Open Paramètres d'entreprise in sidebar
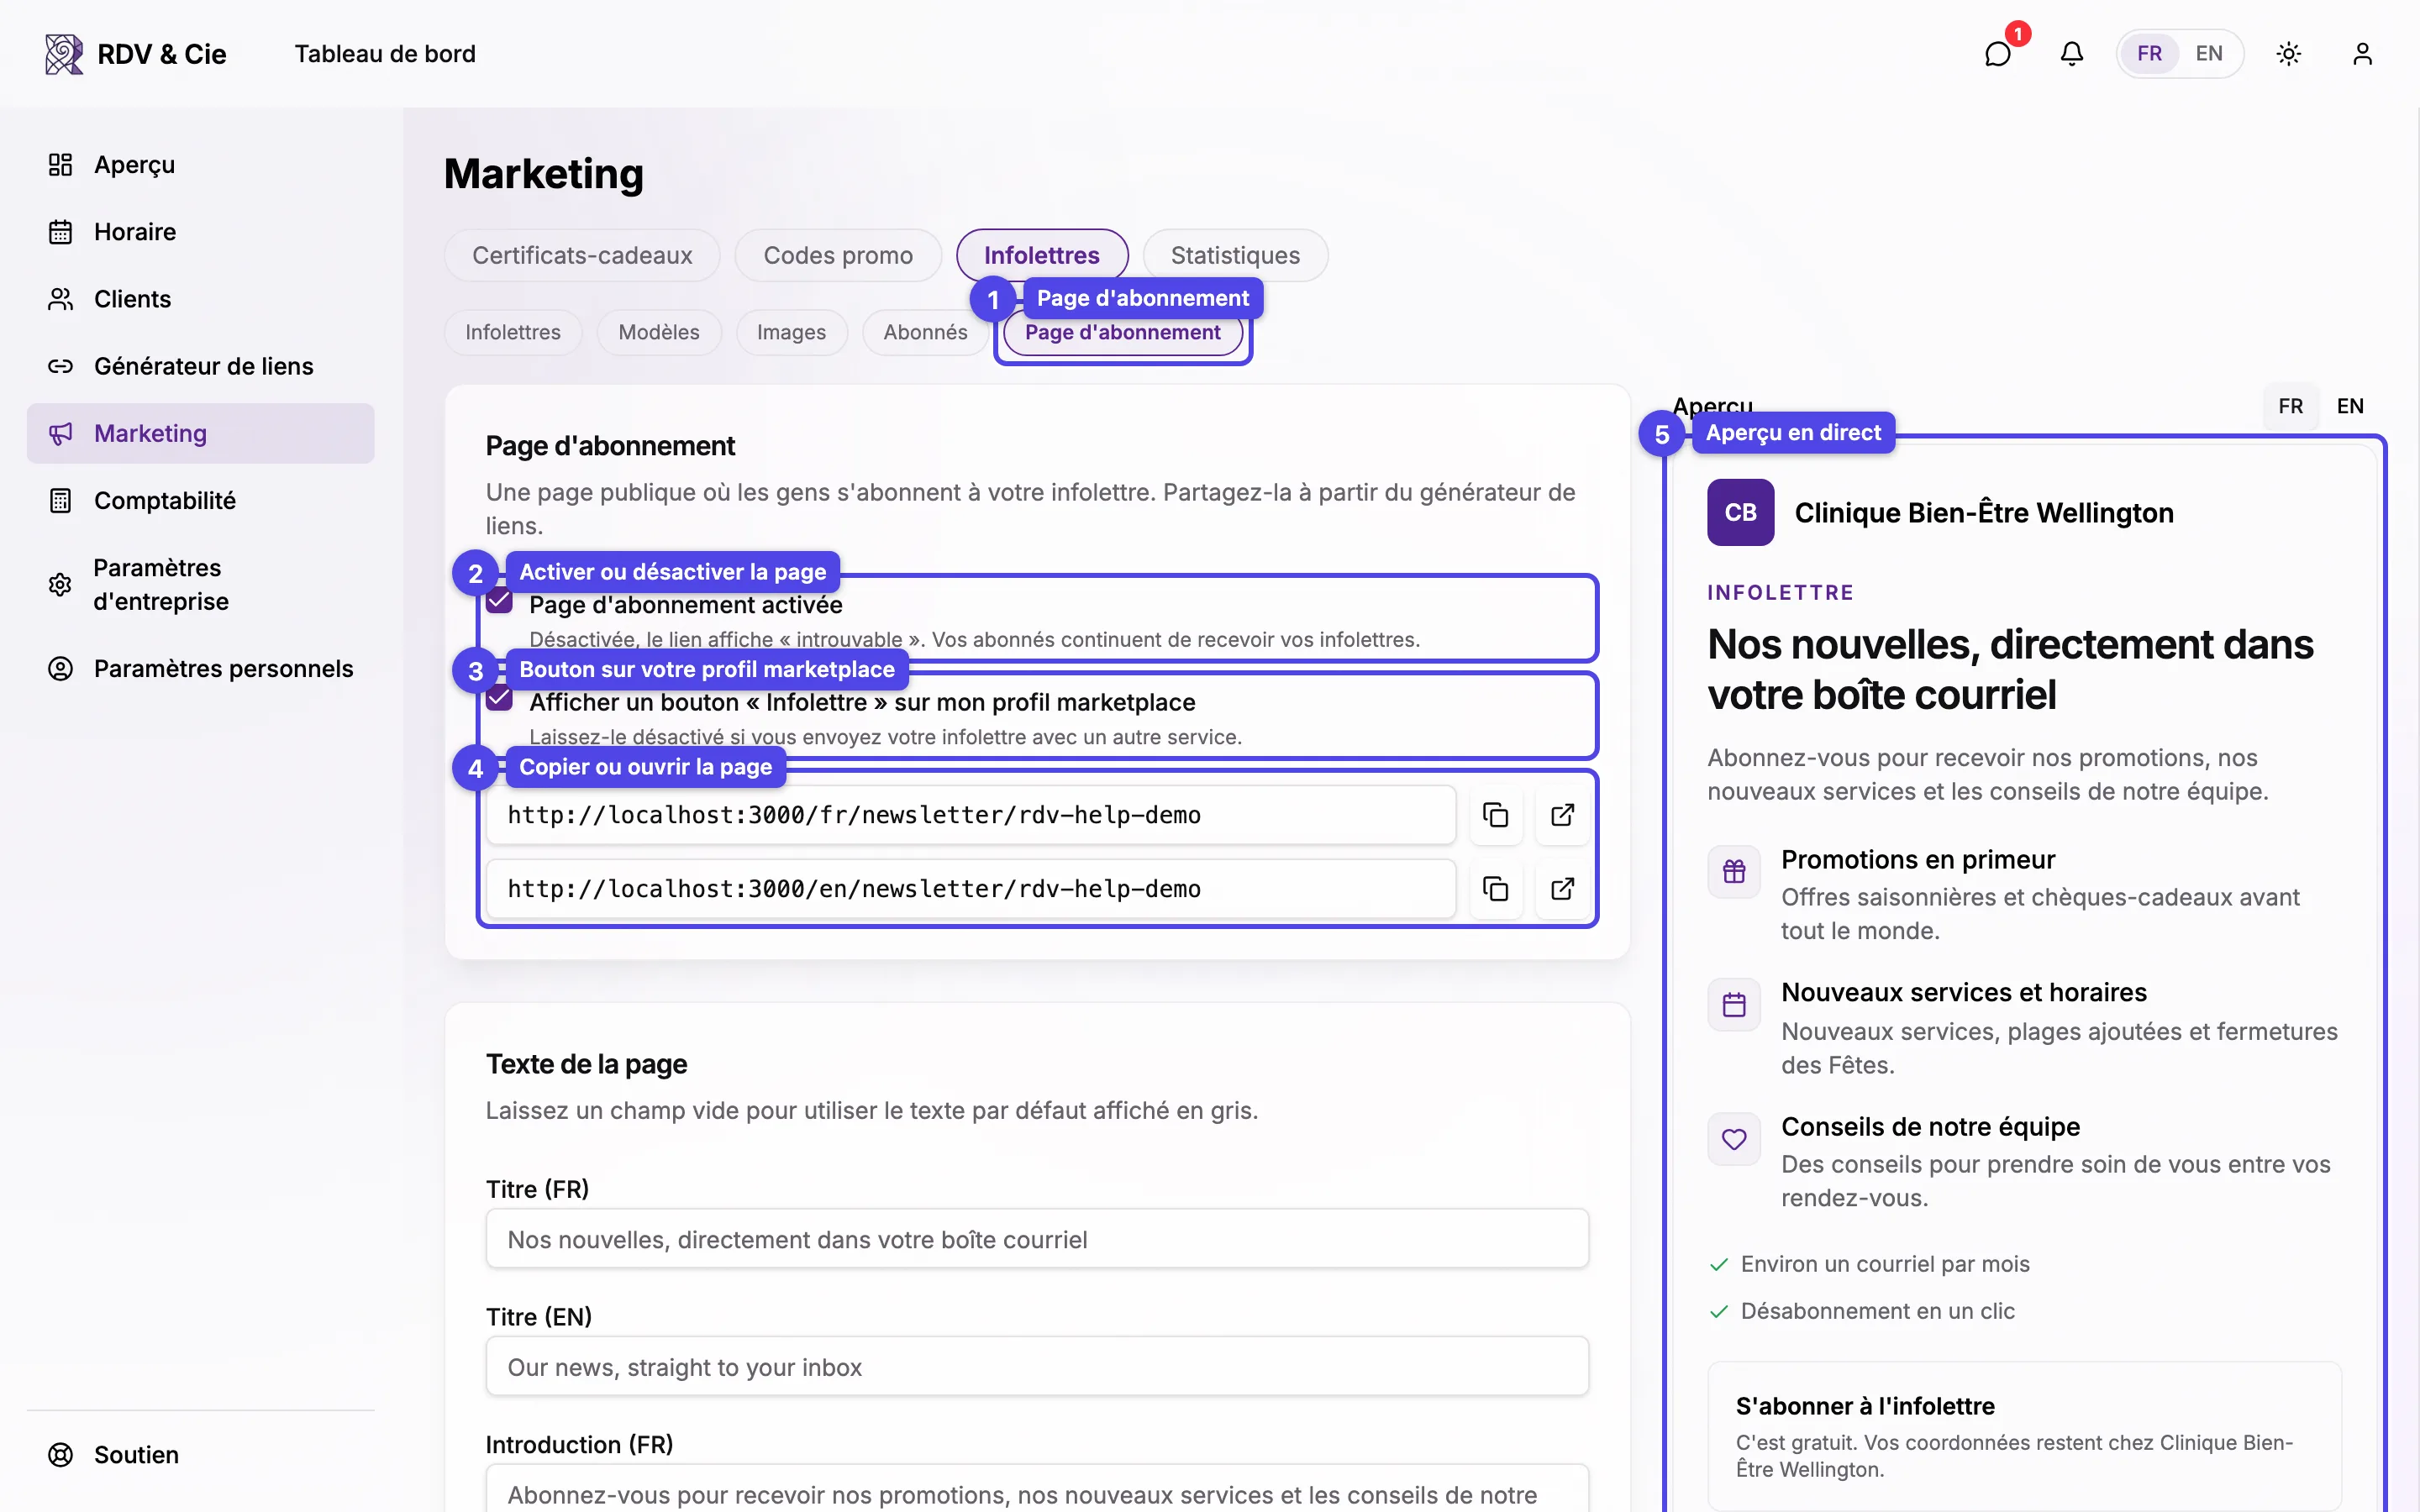The height and width of the screenshot is (1512, 2420). tap(200, 584)
